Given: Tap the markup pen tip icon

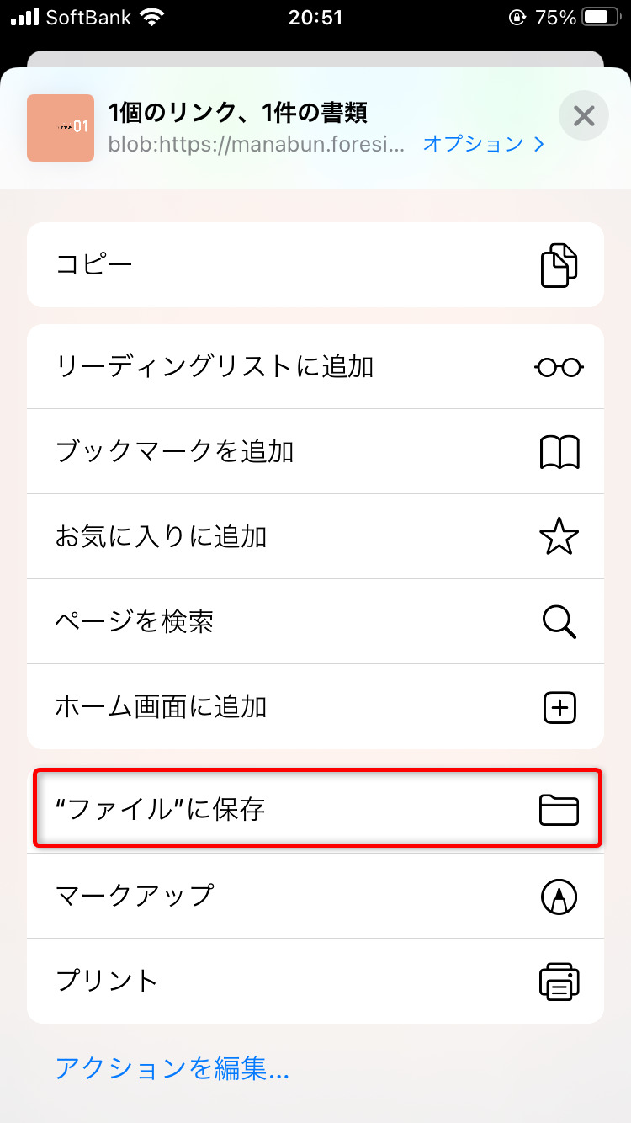Looking at the screenshot, I should tap(559, 896).
